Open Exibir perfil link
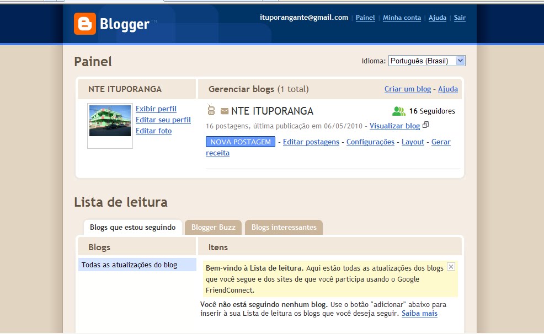 (156, 109)
